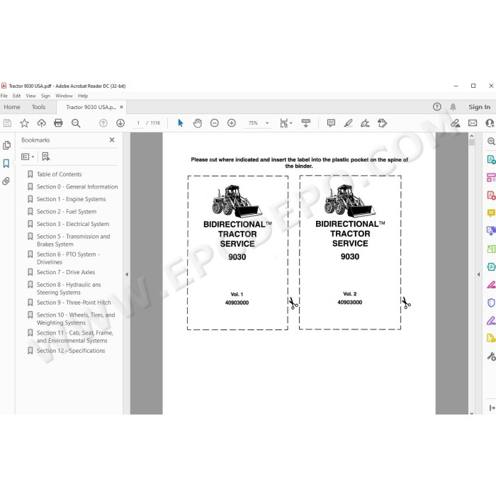The image size is (496, 496).
Task: Print the document with printer icon
Action: 58,123
